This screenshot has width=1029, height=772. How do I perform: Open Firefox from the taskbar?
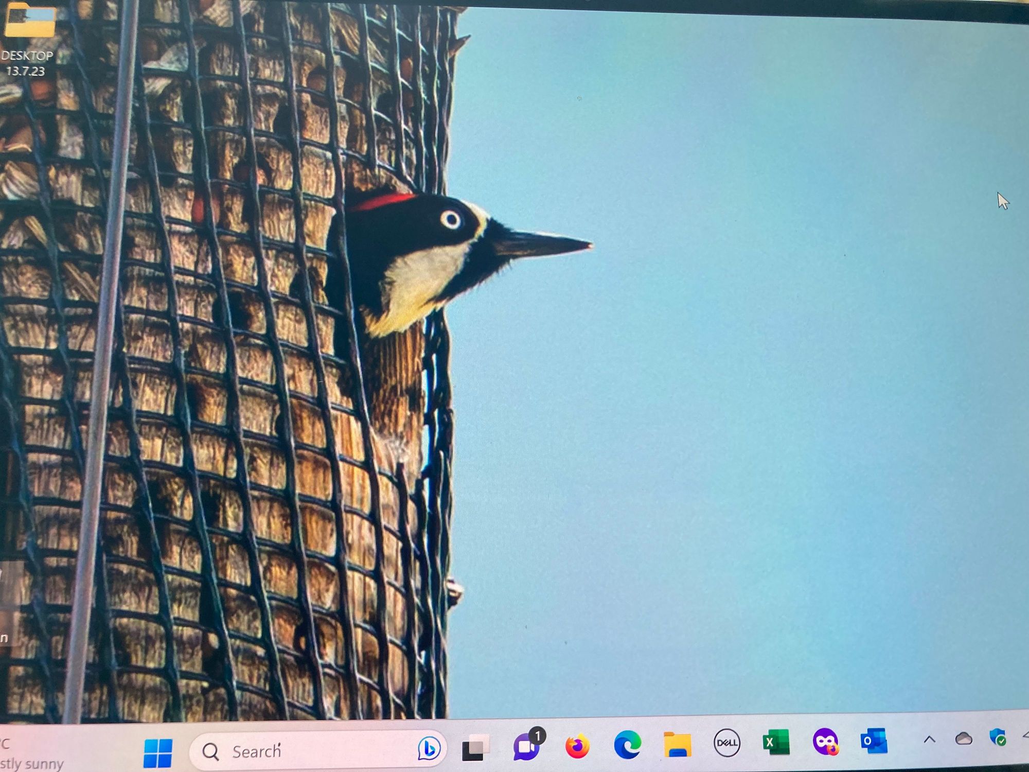(x=577, y=746)
